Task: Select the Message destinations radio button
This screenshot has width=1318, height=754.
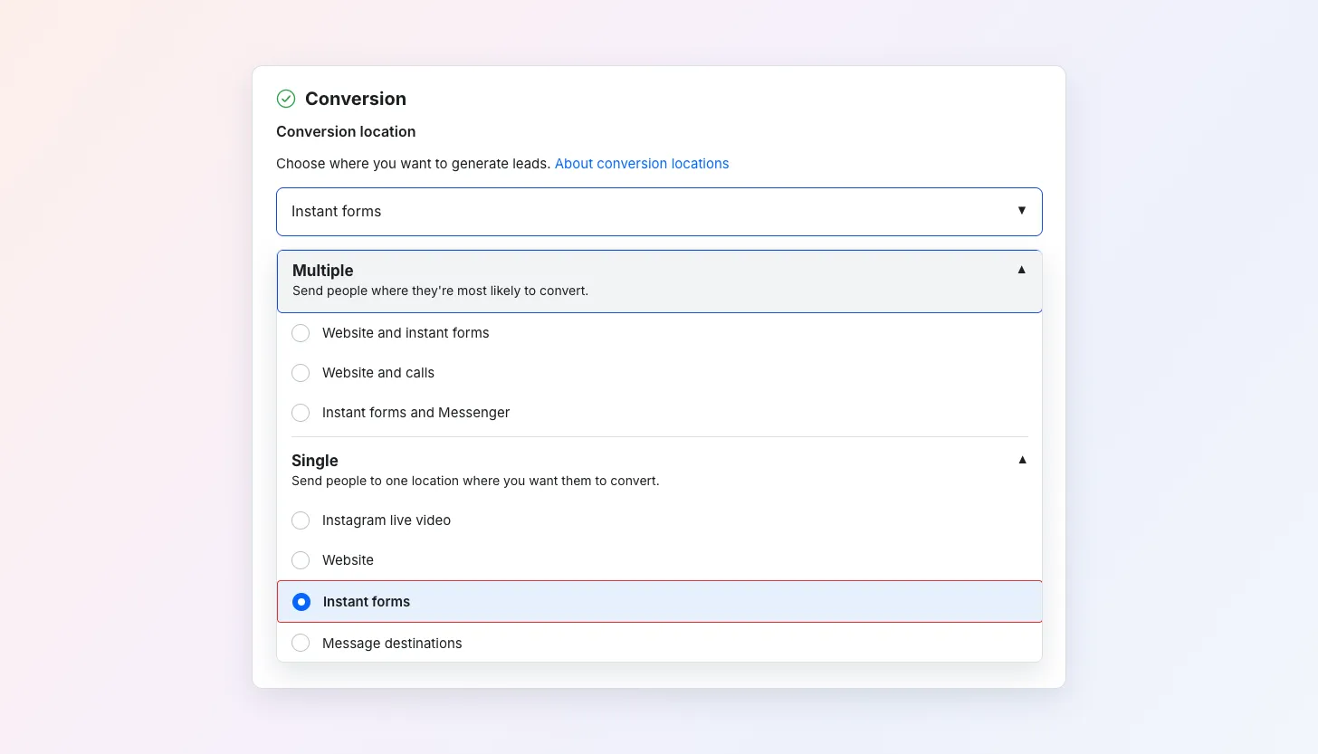Action: 301,644
